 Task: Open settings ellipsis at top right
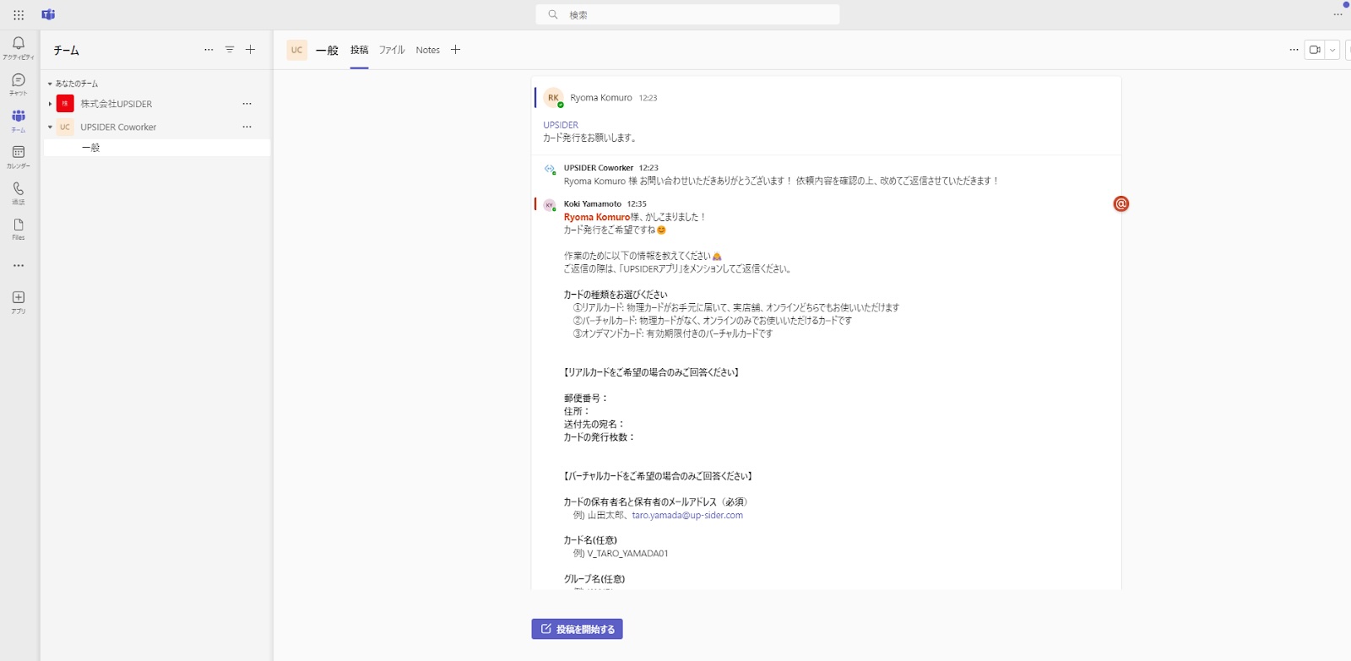click(1337, 14)
